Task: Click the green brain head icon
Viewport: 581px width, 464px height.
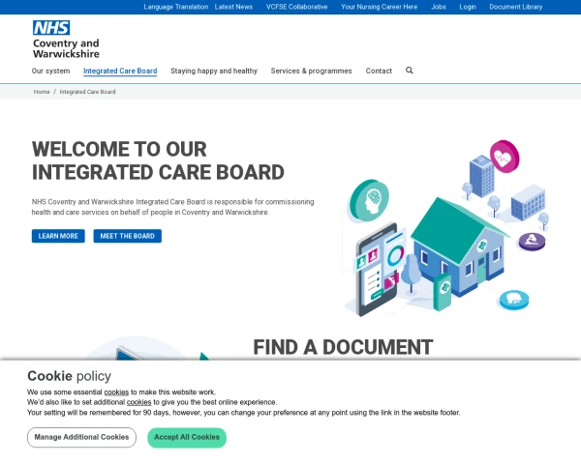Action: pyautogui.click(x=370, y=200)
